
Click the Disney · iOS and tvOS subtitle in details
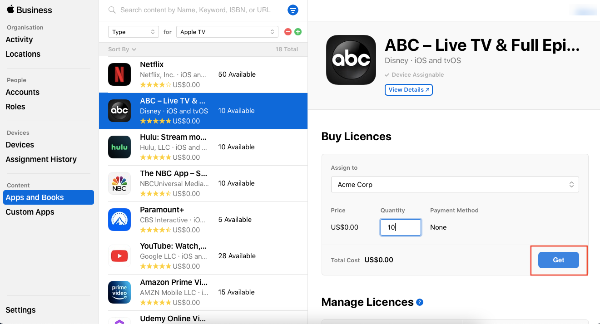[423, 60]
